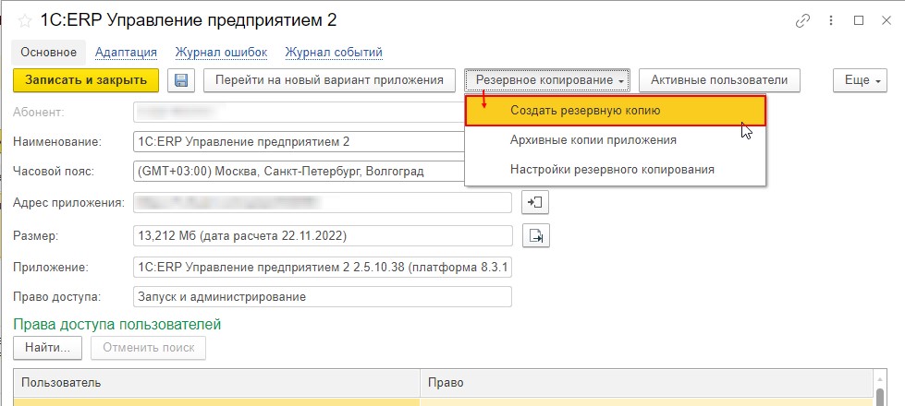Select Создать резервную копию from menu
Viewport: 905px width, 406px height.
point(615,111)
